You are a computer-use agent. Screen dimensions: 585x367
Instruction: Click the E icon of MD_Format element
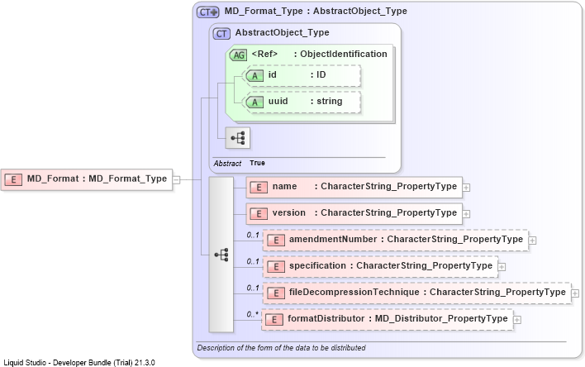(13, 179)
